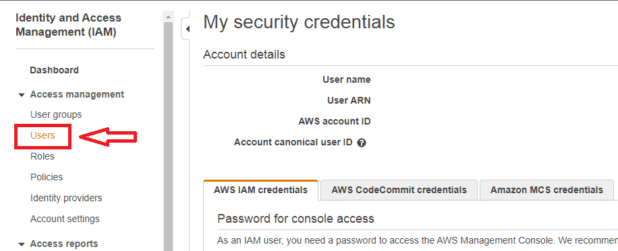Viewport: 618px width, 251px height.
Task: Click the sidebar scrollbar up arrow
Action: 168,17
